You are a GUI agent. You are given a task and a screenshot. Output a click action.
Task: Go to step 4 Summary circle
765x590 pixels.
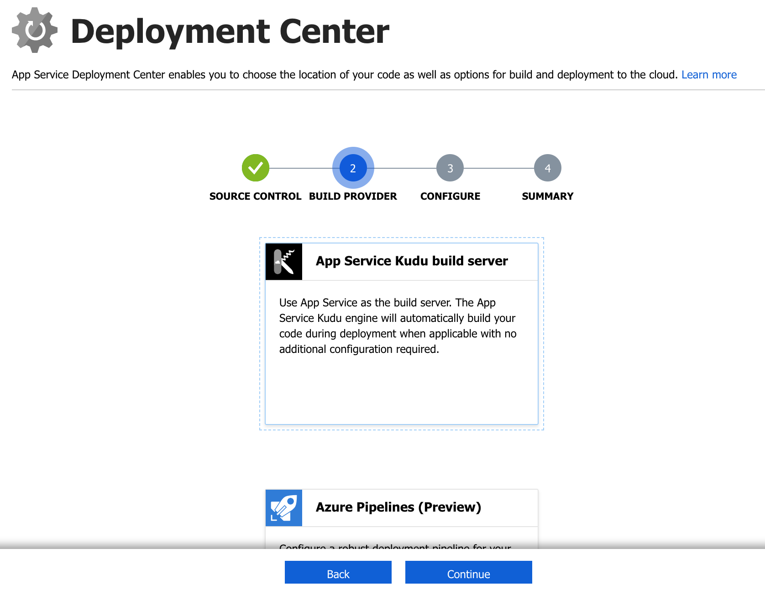[548, 168]
